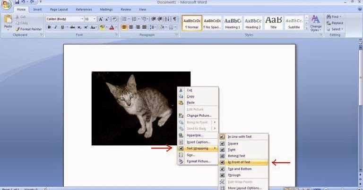
Task: Choose Change Picture in the context menu
Action: [x=198, y=116]
